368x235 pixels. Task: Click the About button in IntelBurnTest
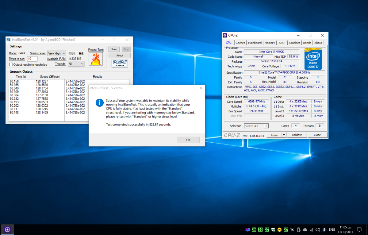(x=120, y=56)
